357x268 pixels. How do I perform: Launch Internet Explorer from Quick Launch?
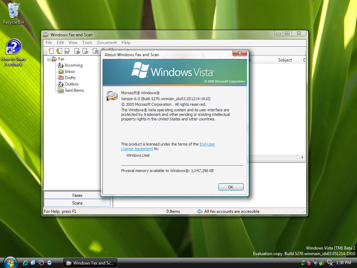(x=25, y=263)
